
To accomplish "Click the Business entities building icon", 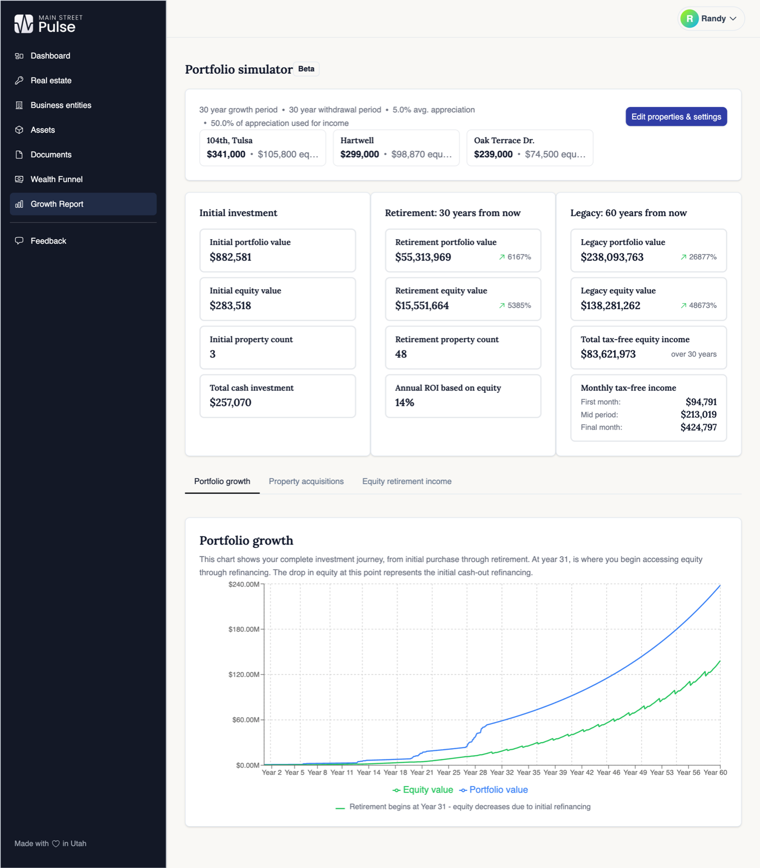I will click(x=19, y=105).
